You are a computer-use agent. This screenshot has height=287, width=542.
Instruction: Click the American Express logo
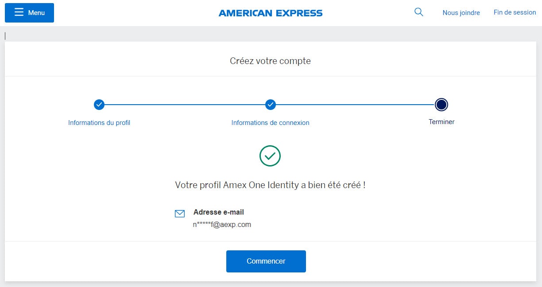(271, 13)
